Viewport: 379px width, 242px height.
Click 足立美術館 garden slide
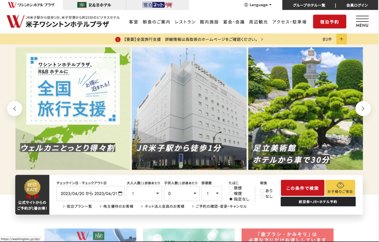pos(305,108)
